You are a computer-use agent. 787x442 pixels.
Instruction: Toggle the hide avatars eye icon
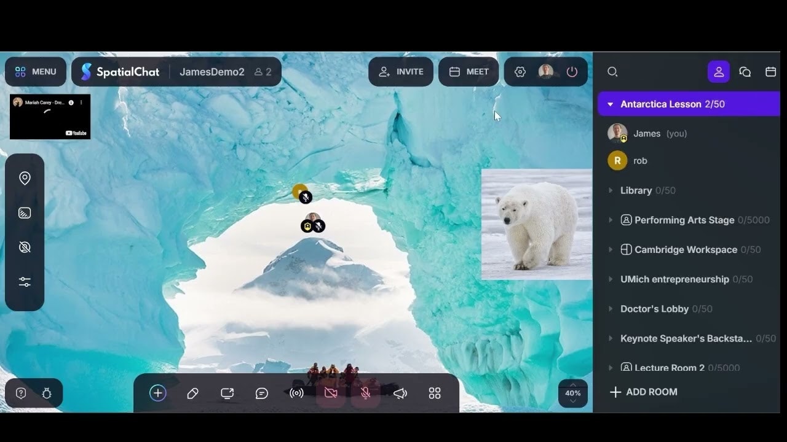[x=25, y=247]
